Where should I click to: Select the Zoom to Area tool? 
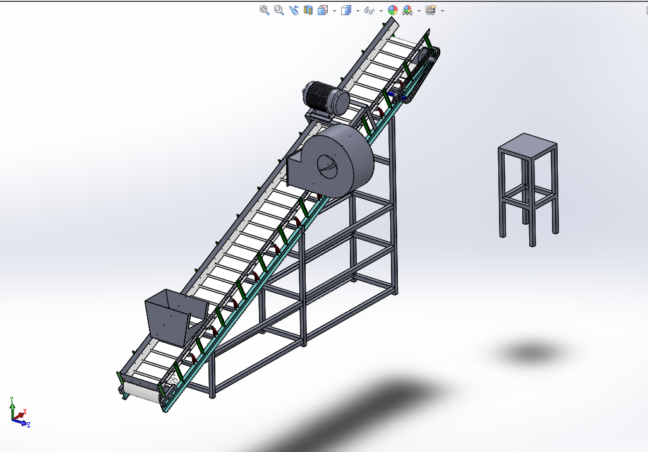(279, 10)
